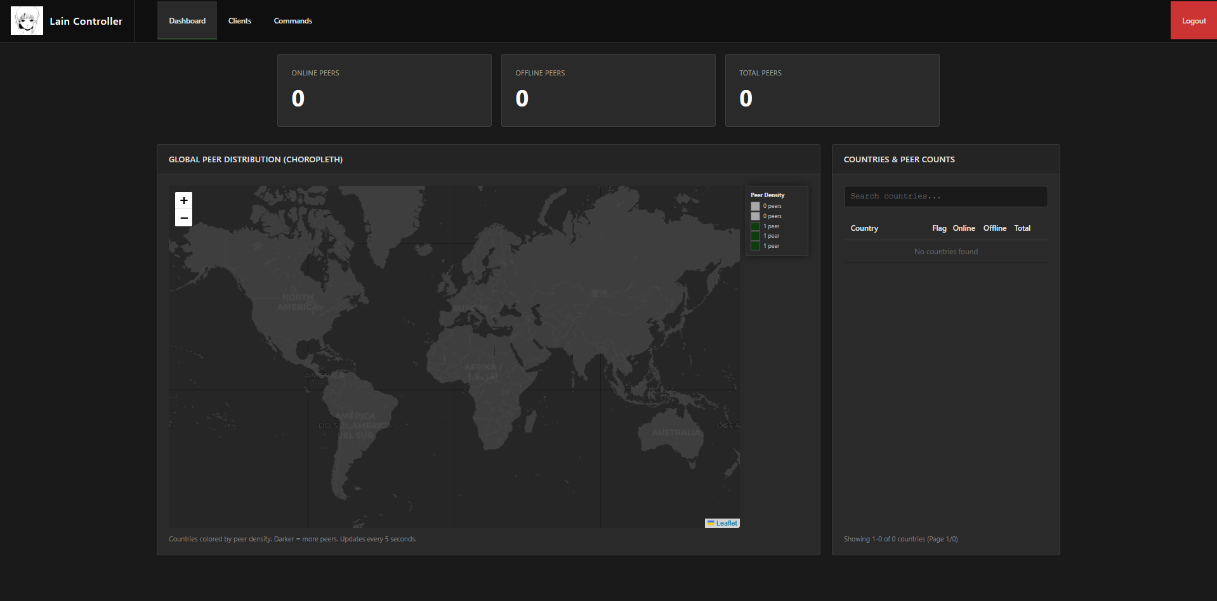This screenshot has width=1217, height=601.
Task: Click the Australia label on the map
Action: (676, 432)
